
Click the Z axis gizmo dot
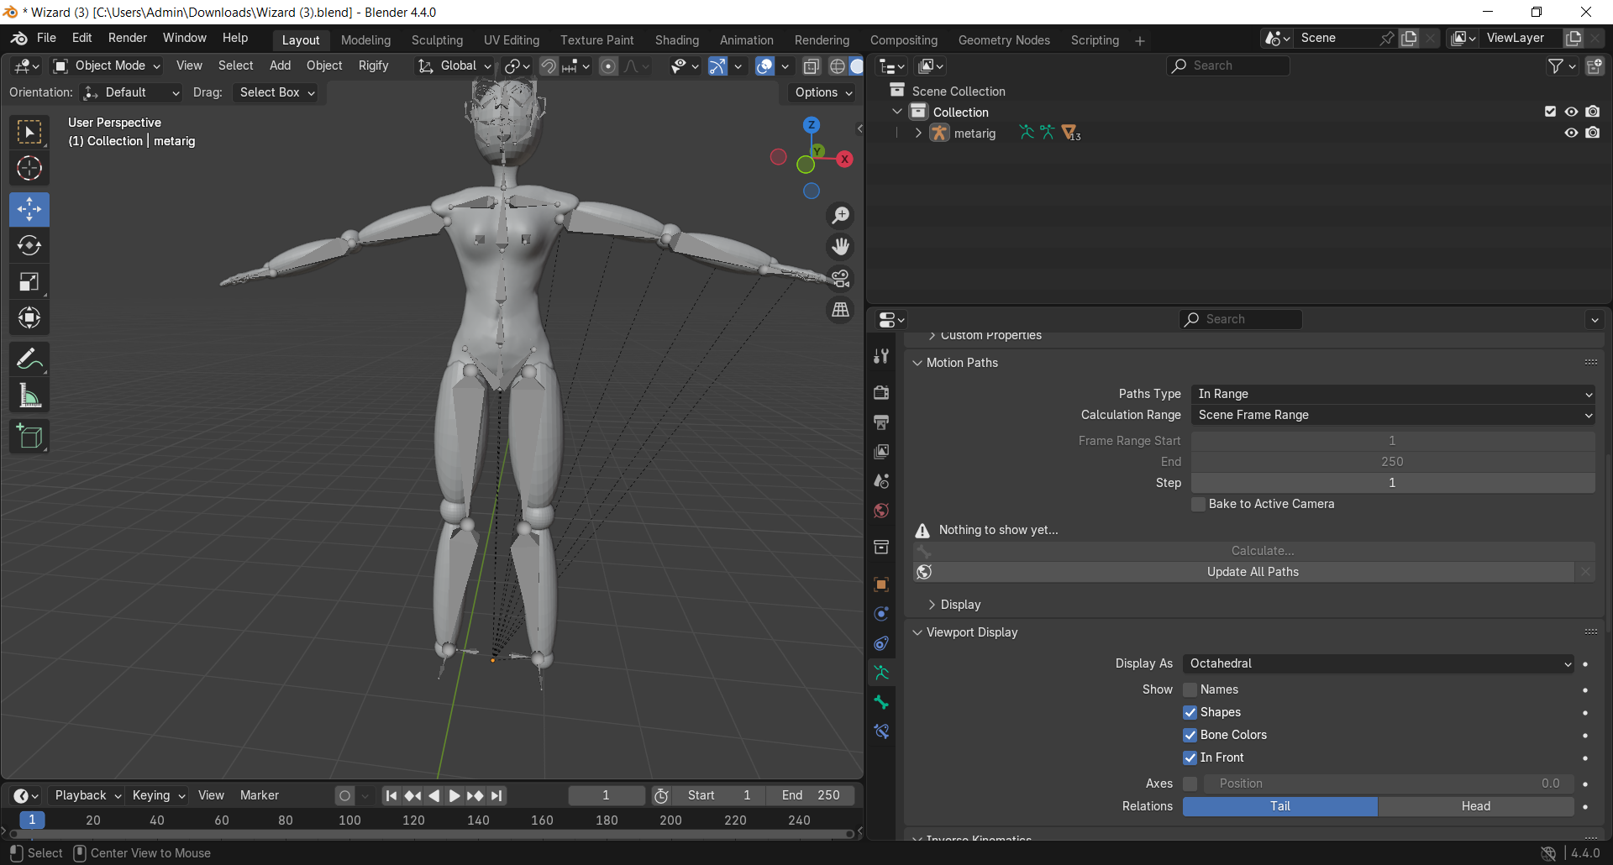click(x=811, y=125)
